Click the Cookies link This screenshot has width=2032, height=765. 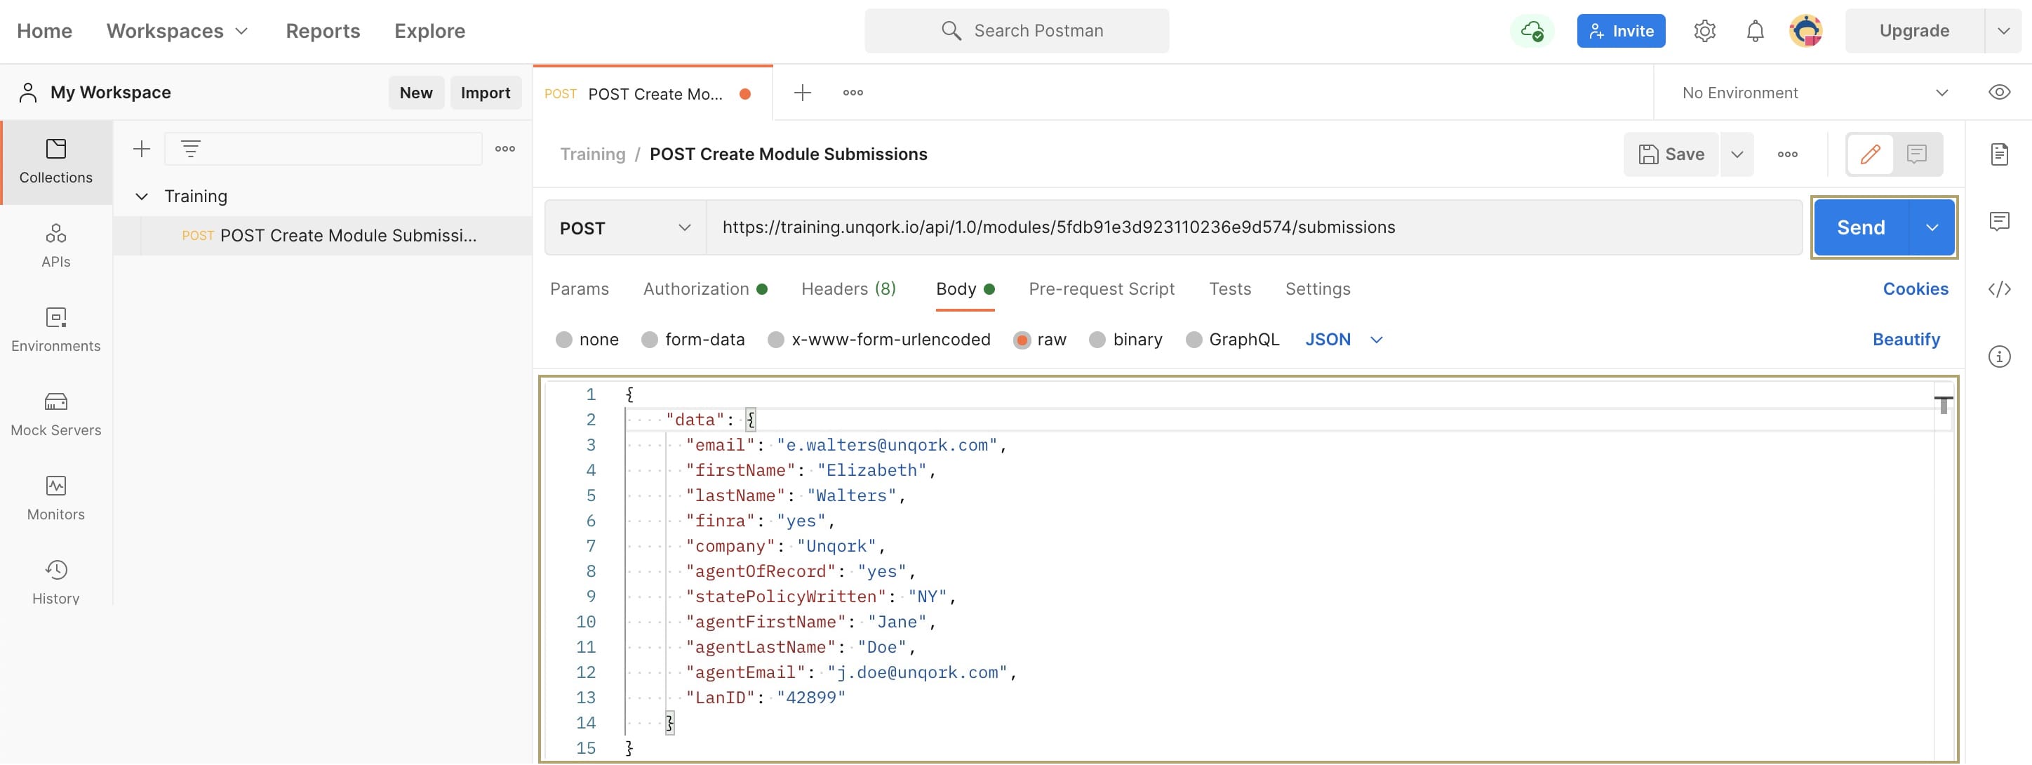(1916, 288)
